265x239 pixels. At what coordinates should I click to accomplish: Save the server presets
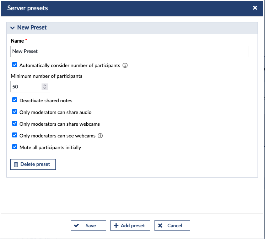(x=88, y=226)
